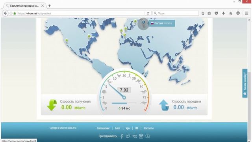Go back using the browser back arrow
The height and width of the screenshot is (142, 252).
click(5, 13)
